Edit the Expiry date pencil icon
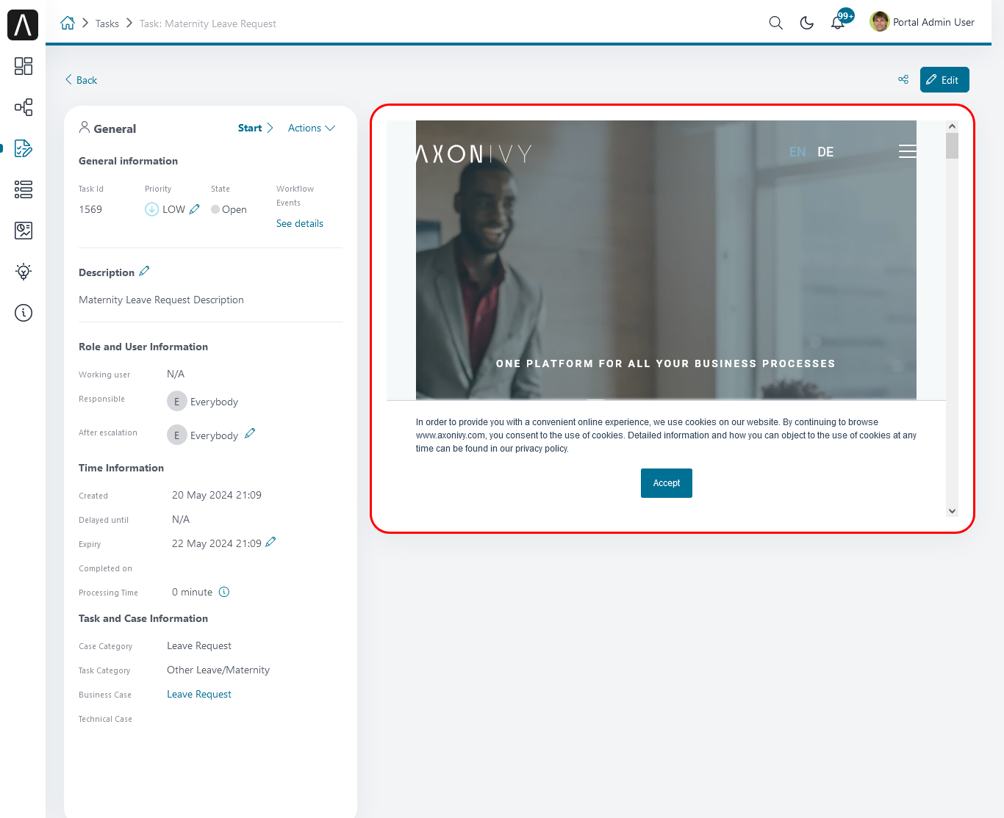1004x818 pixels. point(270,542)
